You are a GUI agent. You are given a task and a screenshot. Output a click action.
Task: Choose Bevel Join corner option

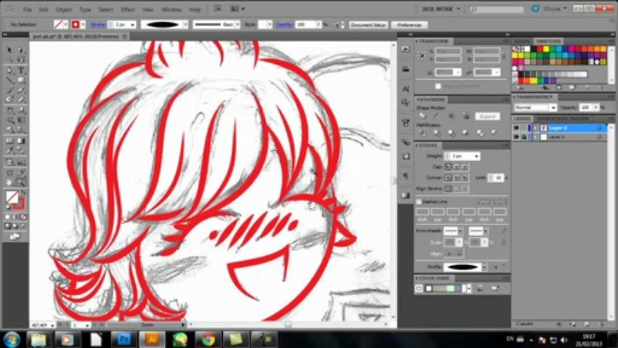464,178
